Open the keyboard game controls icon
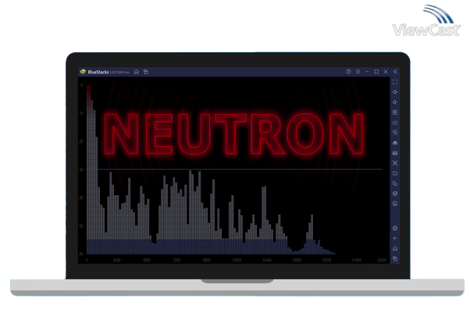The image size is (470, 323). pos(395,122)
